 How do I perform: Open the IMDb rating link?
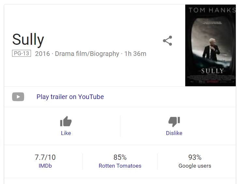[45, 166]
